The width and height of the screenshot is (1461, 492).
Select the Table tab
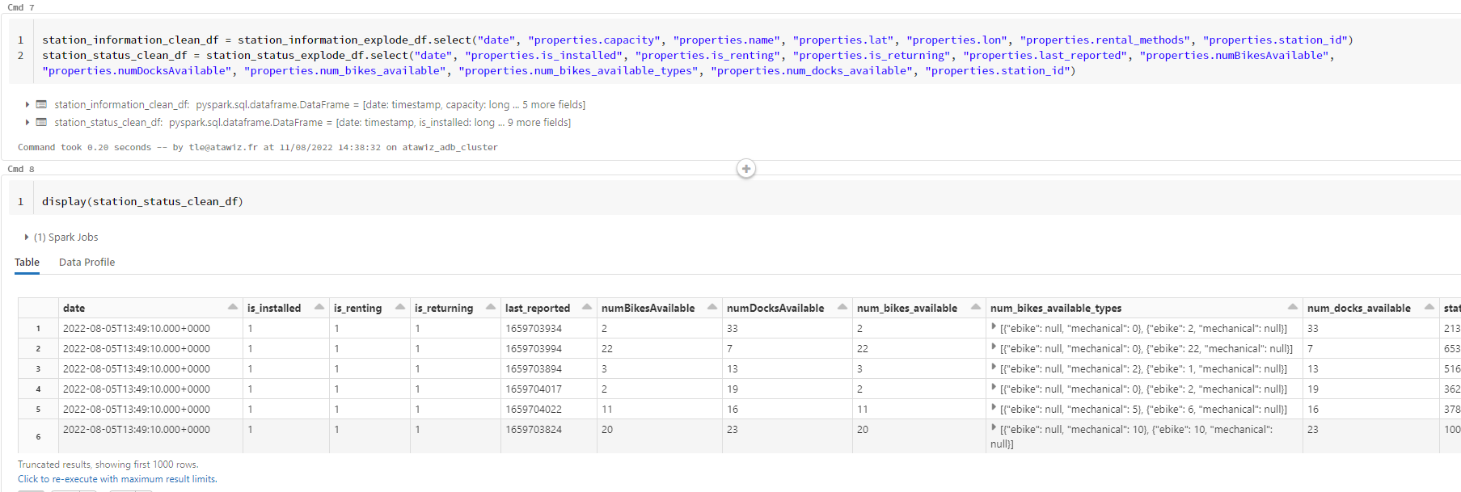pos(27,263)
